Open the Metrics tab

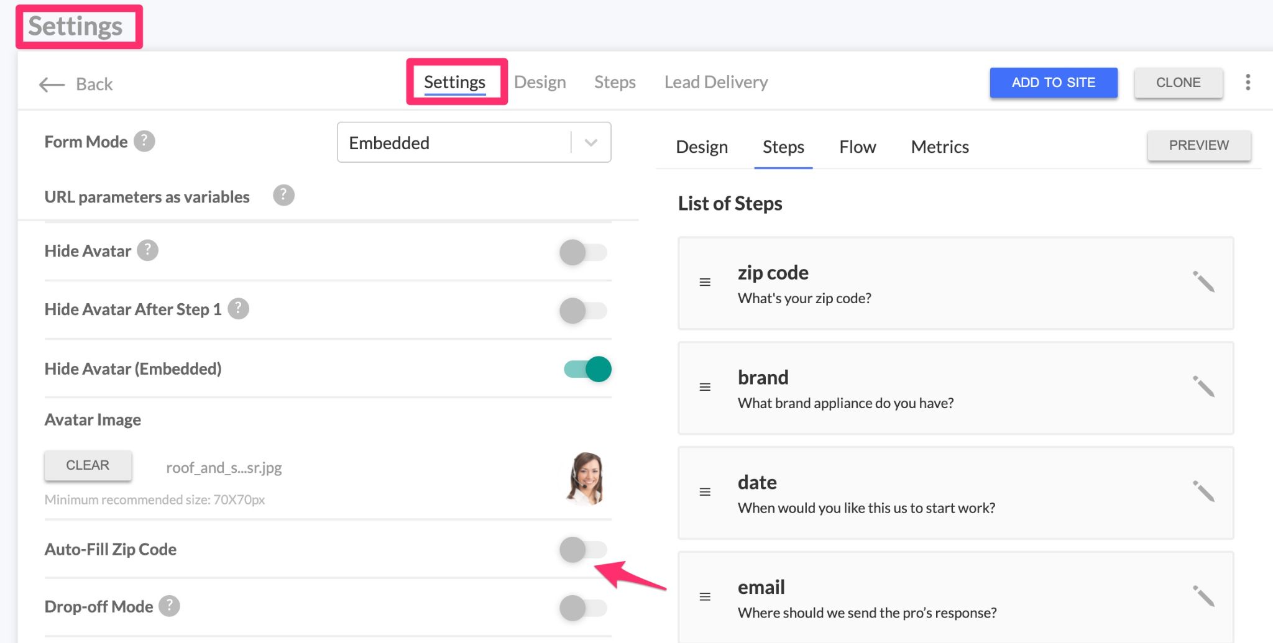pos(939,147)
